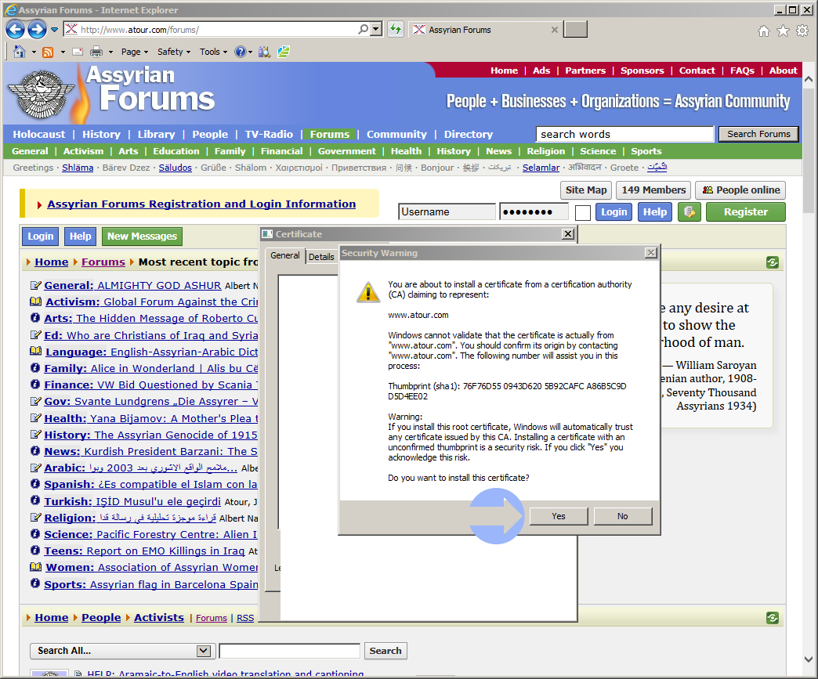
Task: Click the book icon beside Activism topic
Action: [35, 302]
